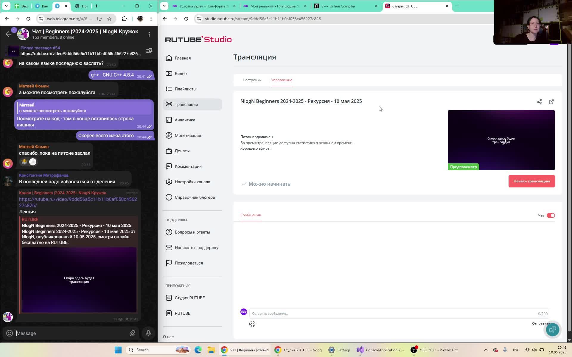The width and height of the screenshot is (572, 357).
Task: Disable the Чат toggle switch
Action: click(551, 215)
